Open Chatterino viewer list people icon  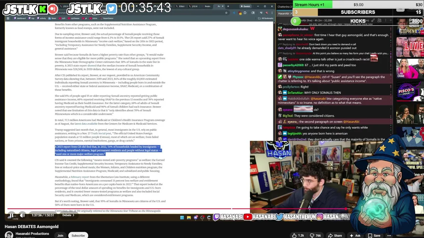pos(379,20)
